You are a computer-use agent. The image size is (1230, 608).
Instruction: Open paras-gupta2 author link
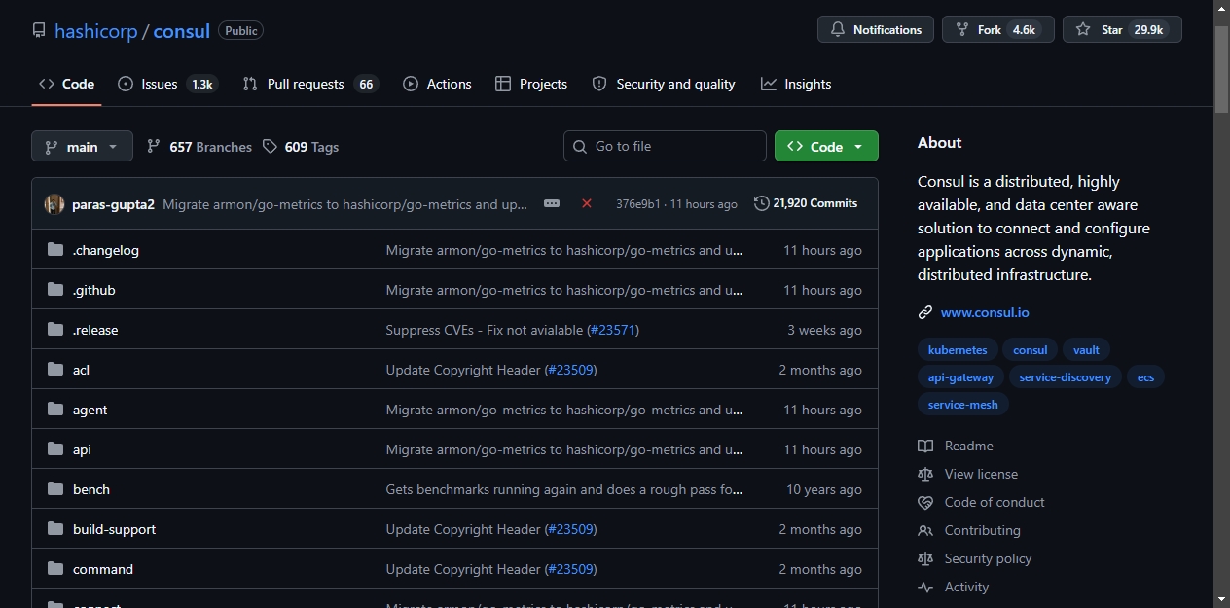coord(113,204)
